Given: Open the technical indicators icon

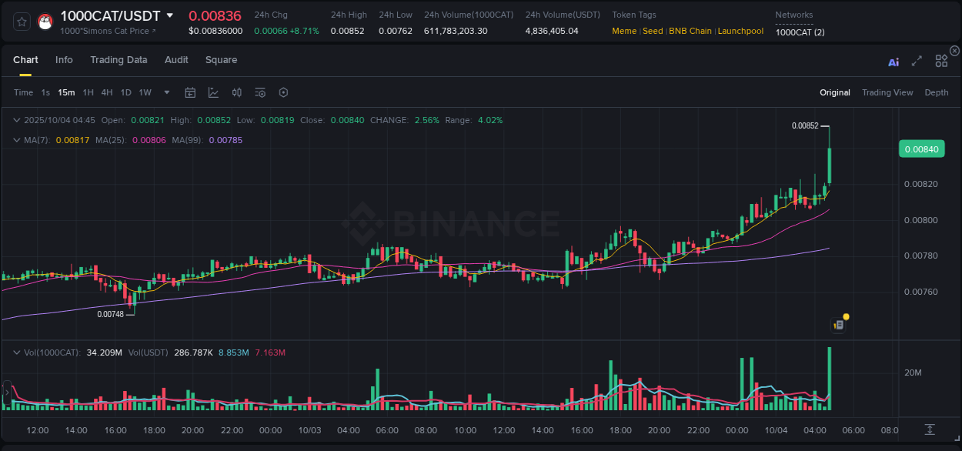Looking at the screenshot, I should [x=236, y=92].
